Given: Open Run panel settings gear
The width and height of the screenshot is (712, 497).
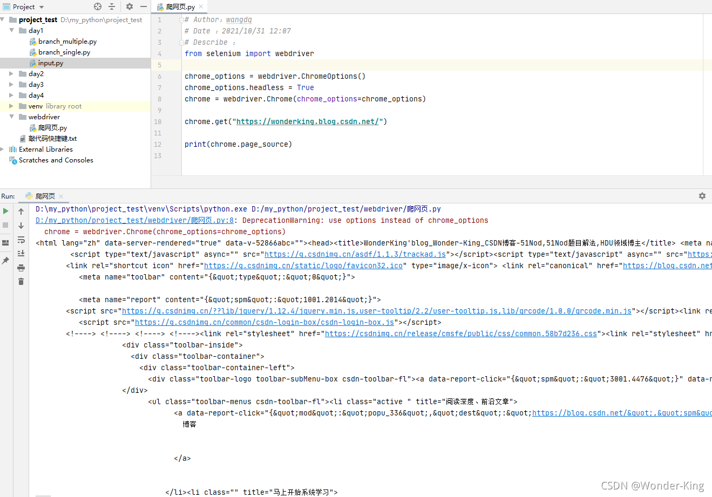Looking at the screenshot, I should click(x=702, y=196).
